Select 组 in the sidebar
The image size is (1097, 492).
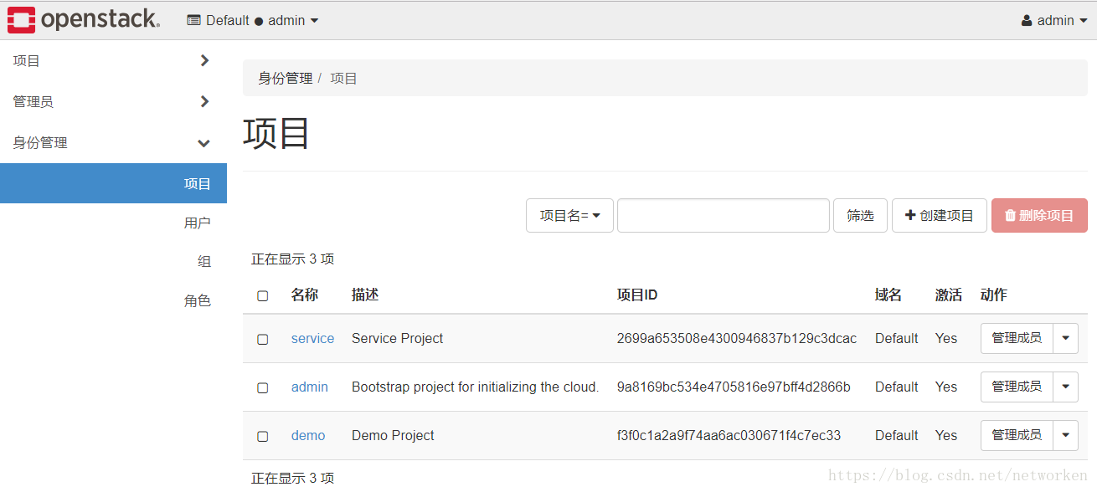pos(203,262)
